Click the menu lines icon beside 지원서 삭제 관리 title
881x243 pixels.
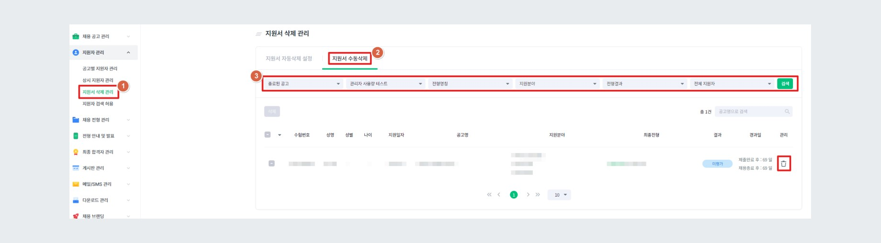pyautogui.click(x=259, y=34)
